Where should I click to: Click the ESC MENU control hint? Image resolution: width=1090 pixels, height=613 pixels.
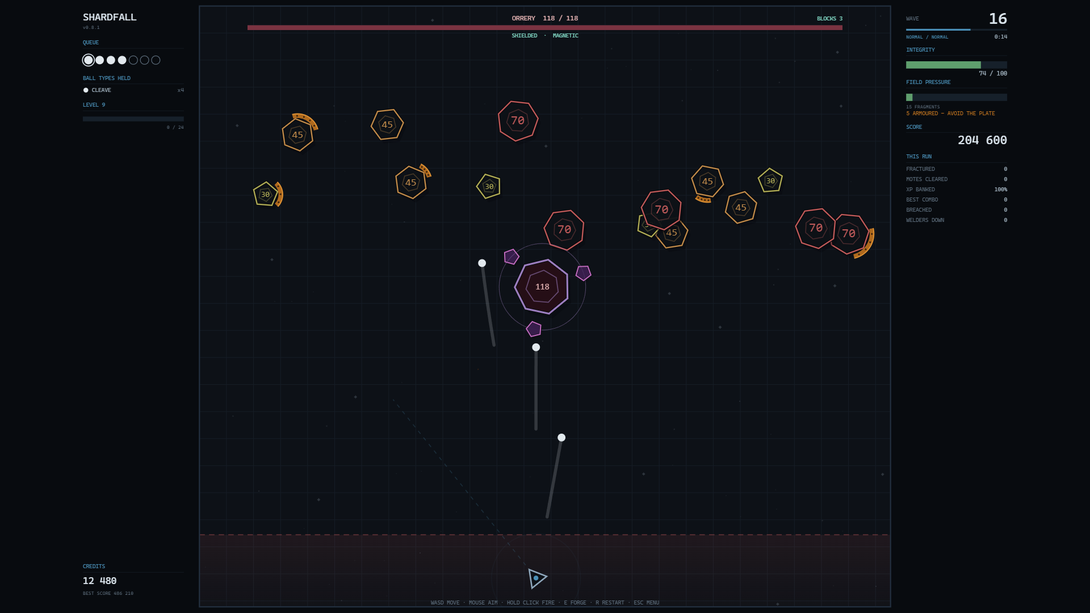coord(646,603)
